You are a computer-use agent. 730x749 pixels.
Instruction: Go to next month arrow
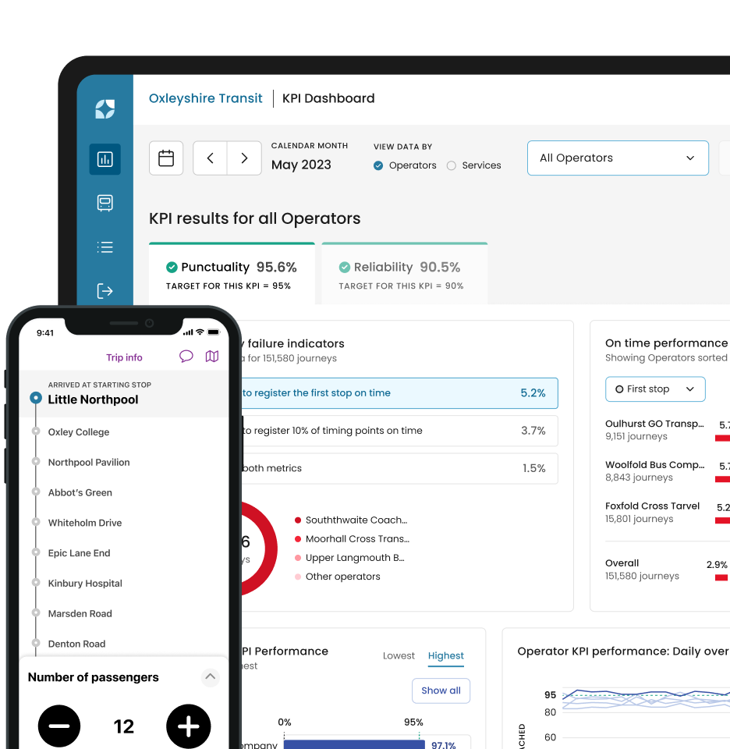tap(244, 158)
